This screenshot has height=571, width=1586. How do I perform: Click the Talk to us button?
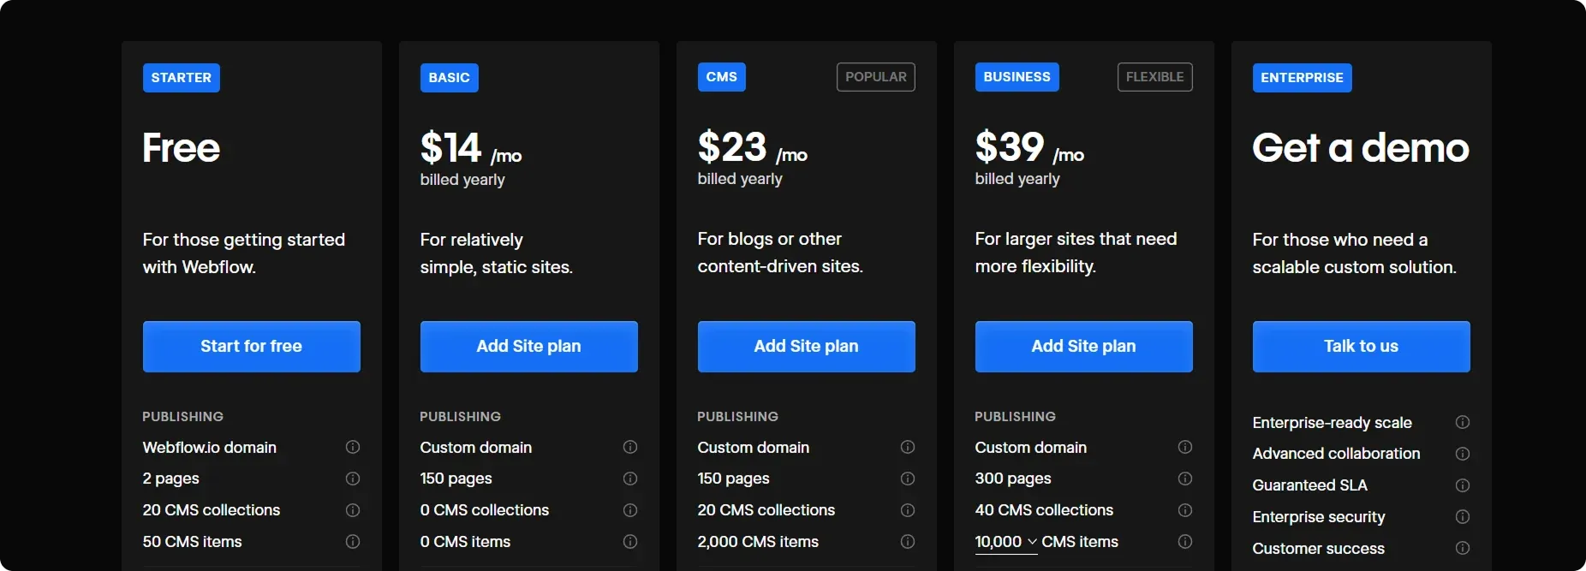pyautogui.click(x=1362, y=347)
